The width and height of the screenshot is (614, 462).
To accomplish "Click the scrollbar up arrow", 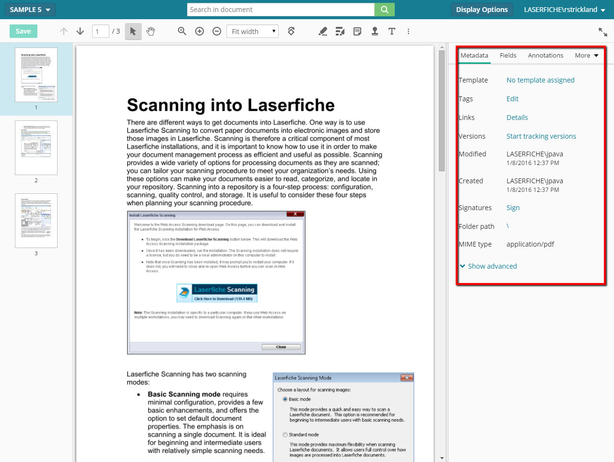I will 442,47.
